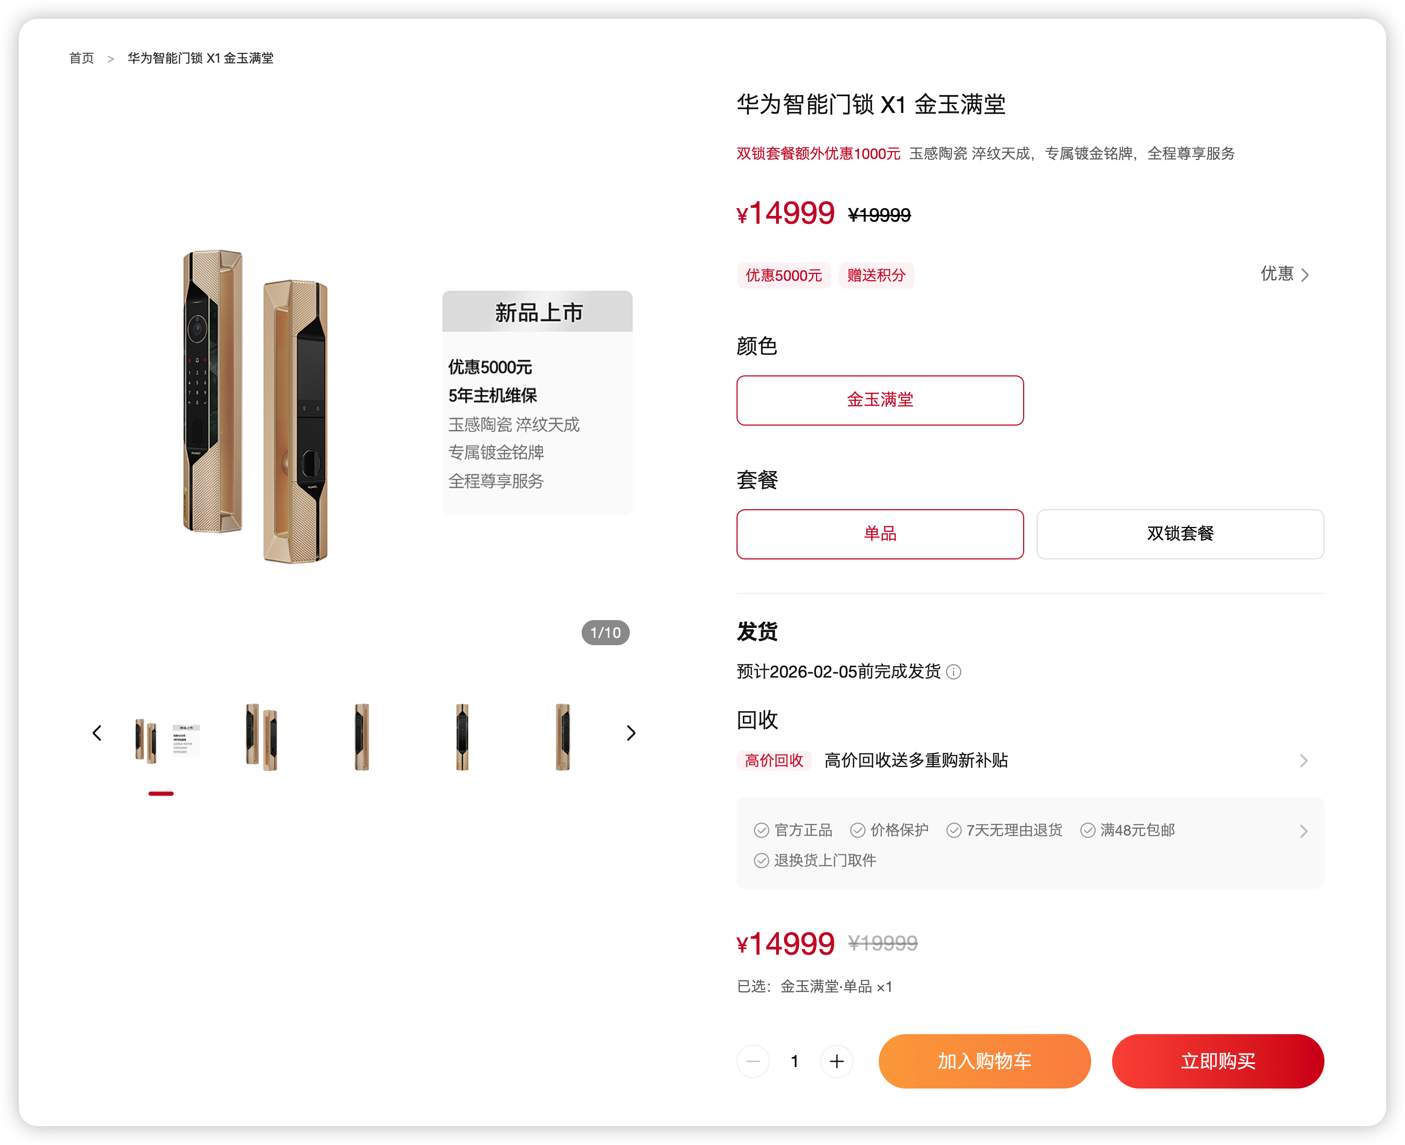Open the fourth product thumbnail

(x=462, y=737)
